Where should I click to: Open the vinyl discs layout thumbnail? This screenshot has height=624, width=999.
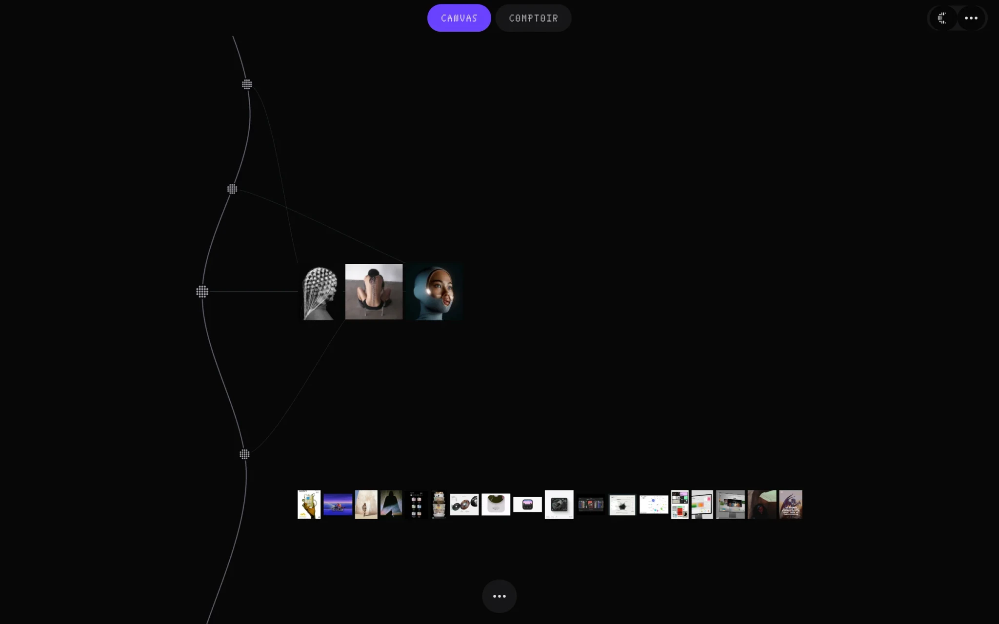point(464,505)
